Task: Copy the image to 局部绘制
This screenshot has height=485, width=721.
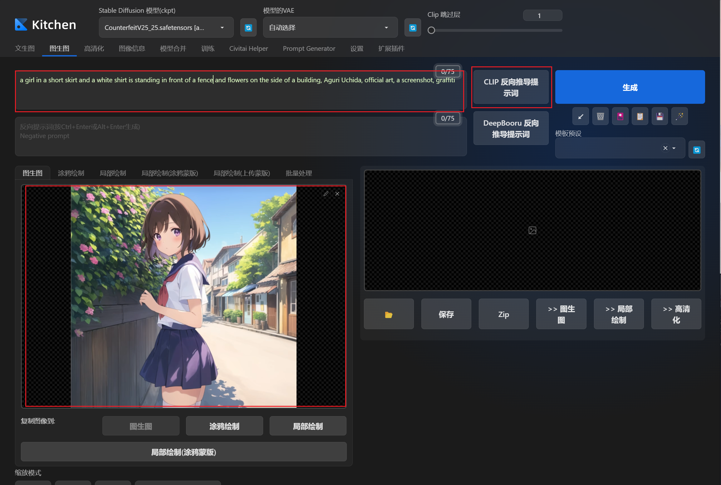Action: (308, 426)
